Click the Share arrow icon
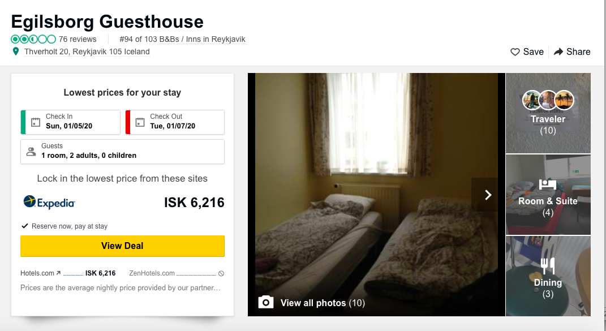606x331 pixels. (558, 52)
